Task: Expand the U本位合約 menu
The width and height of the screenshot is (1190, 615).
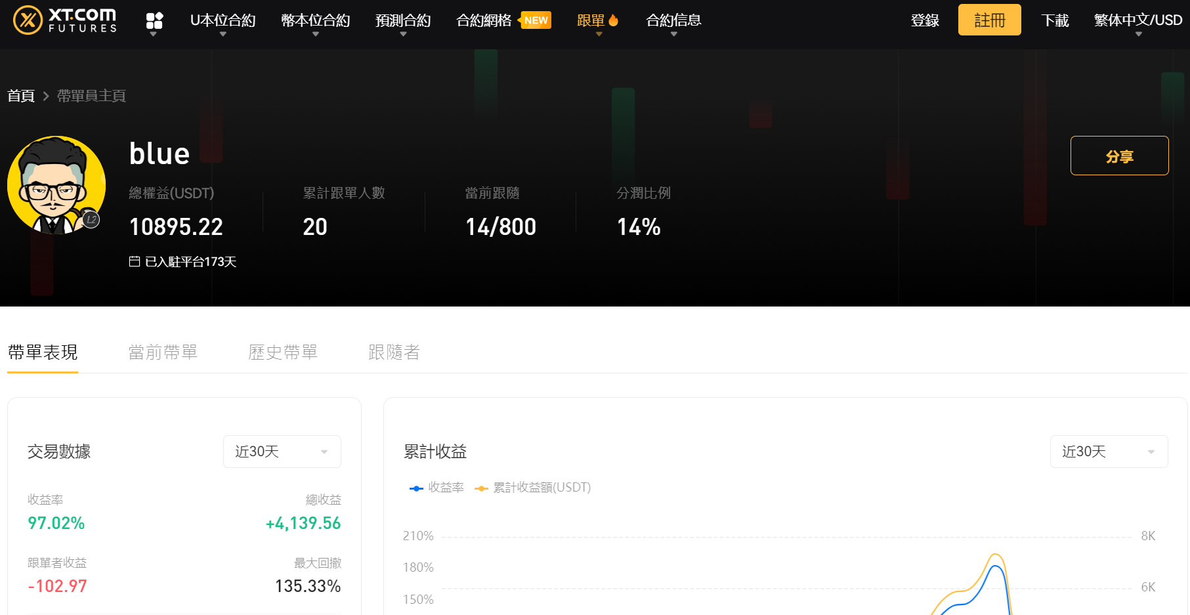Action: click(x=223, y=20)
